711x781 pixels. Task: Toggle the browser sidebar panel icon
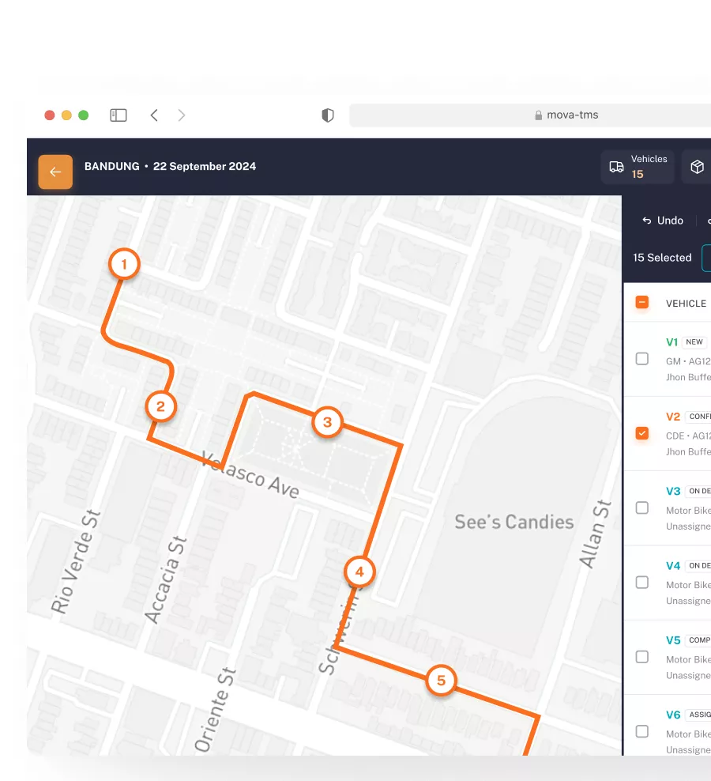click(118, 115)
